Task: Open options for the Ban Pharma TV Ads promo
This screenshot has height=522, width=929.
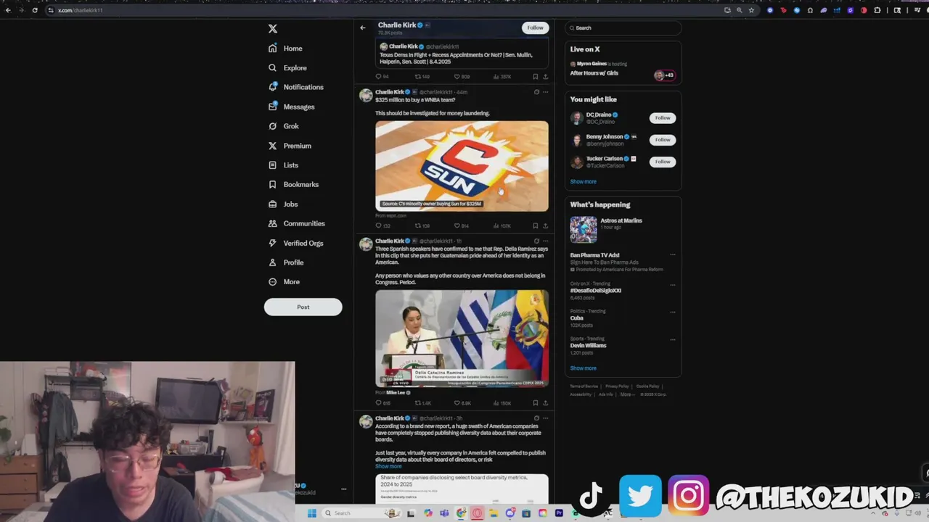Action: coord(673,255)
